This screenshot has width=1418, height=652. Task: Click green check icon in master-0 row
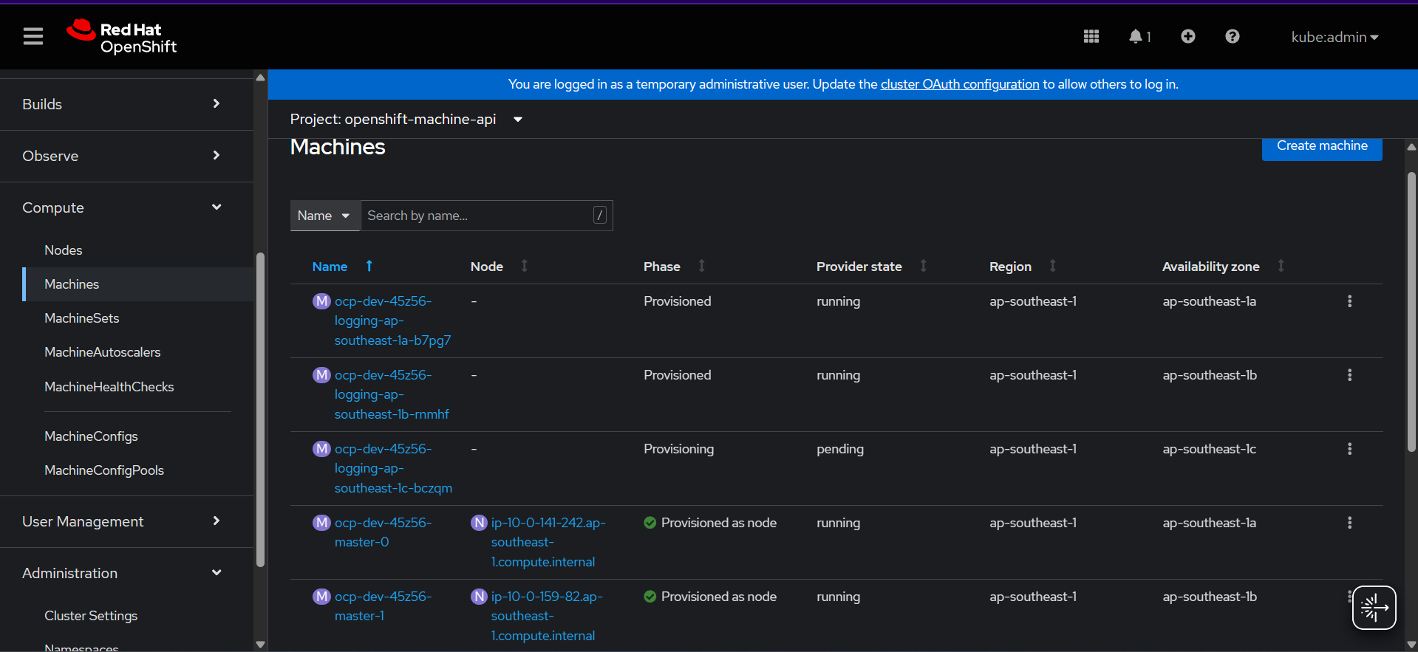[650, 523]
